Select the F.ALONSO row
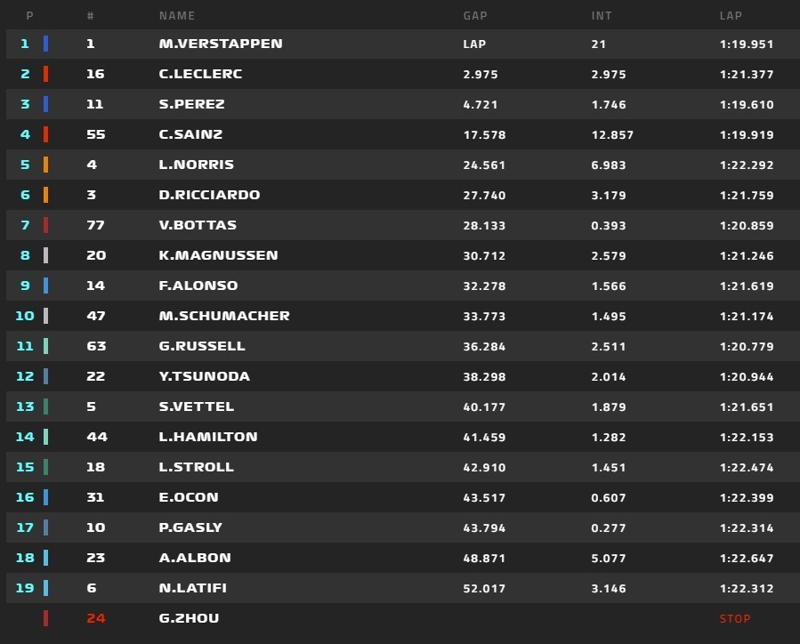Image resolution: width=800 pixels, height=644 pixels. [x=402, y=286]
